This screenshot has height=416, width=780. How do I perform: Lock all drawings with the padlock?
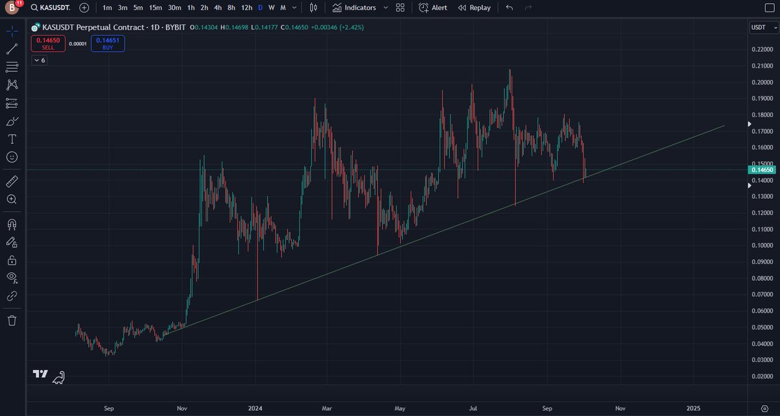pyautogui.click(x=12, y=260)
